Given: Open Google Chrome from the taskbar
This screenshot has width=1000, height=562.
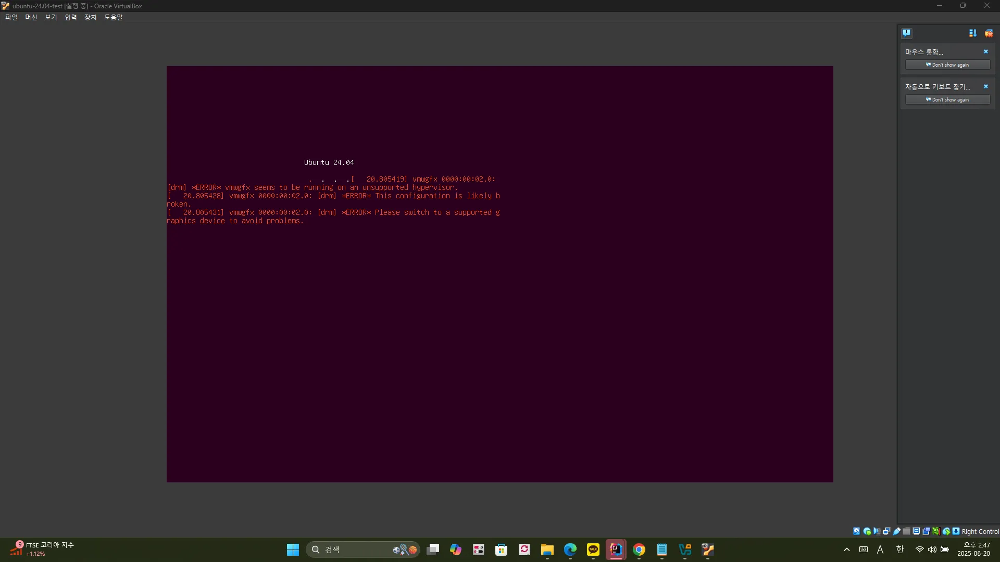Looking at the screenshot, I should 639,550.
